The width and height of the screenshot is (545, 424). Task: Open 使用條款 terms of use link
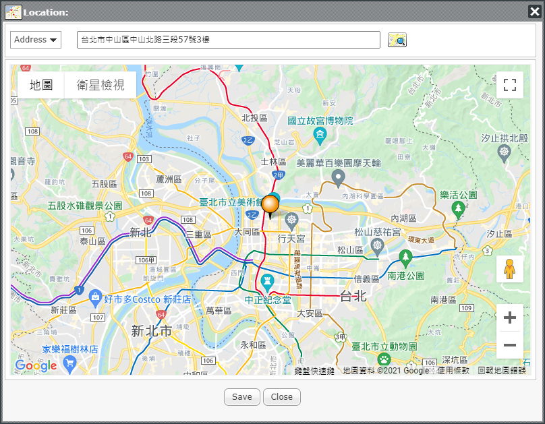[x=453, y=371]
